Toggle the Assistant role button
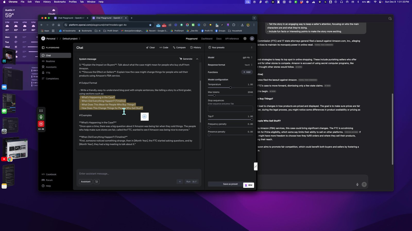 tap(86, 181)
